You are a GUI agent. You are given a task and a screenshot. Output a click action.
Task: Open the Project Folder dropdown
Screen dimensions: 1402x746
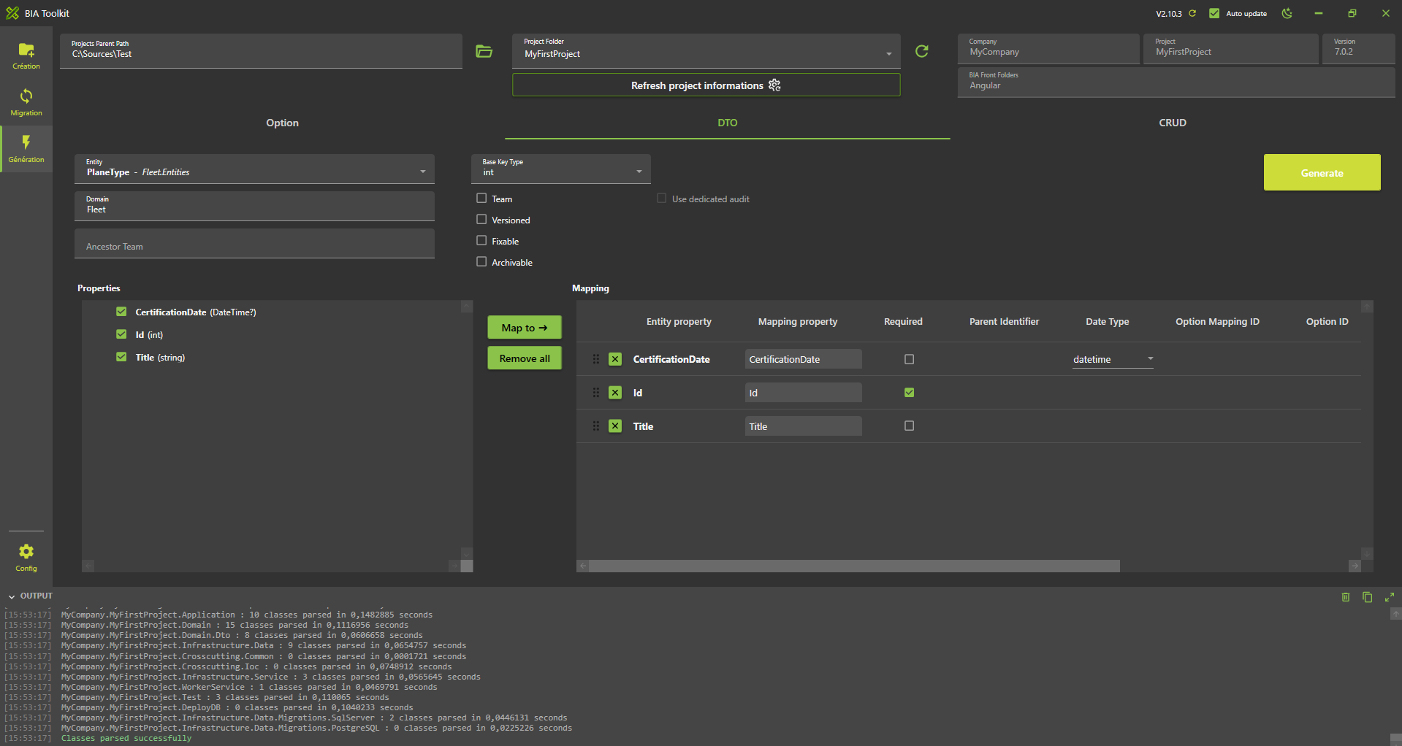pos(706,51)
